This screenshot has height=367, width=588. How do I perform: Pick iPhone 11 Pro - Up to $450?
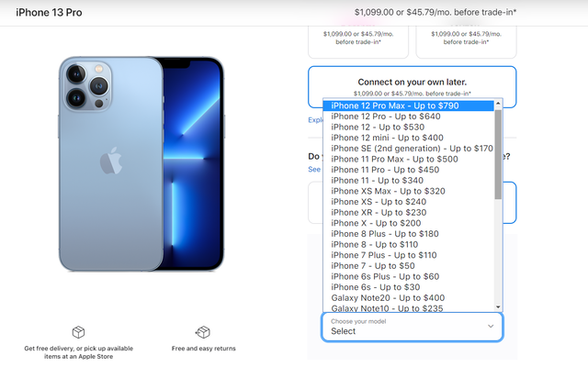pyautogui.click(x=408, y=170)
